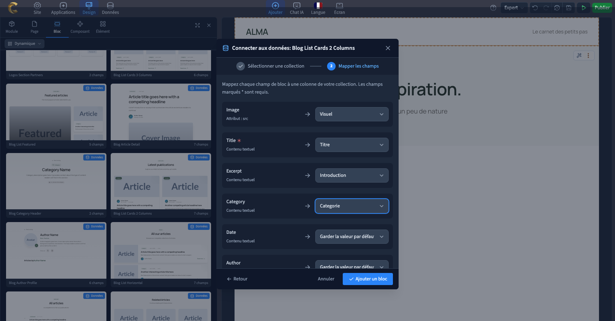Close the left block panel
615x321 pixels.
(209, 25)
